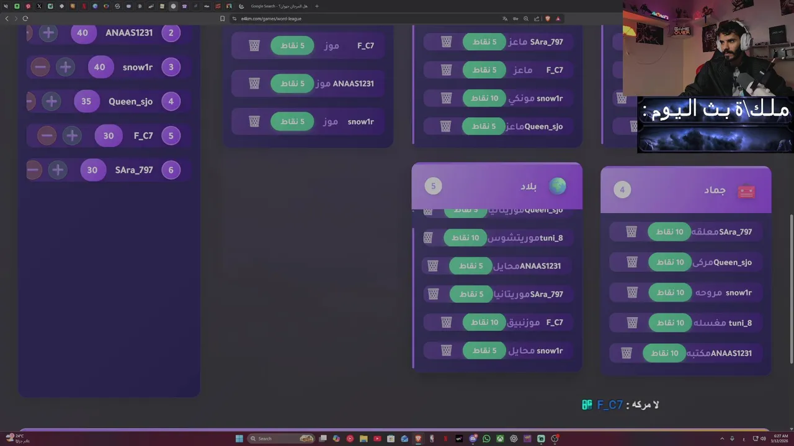Click the page vertical scrollbar

coord(790,288)
